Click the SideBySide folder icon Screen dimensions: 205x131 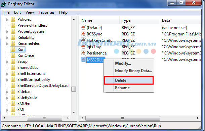pyautogui.click(x=13, y=98)
